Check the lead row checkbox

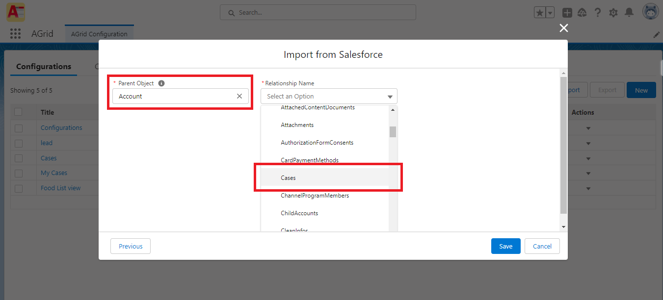(x=19, y=143)
